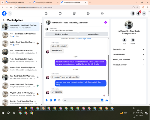
Task: Open the weather 32°C widget
Action: [124, 113]
